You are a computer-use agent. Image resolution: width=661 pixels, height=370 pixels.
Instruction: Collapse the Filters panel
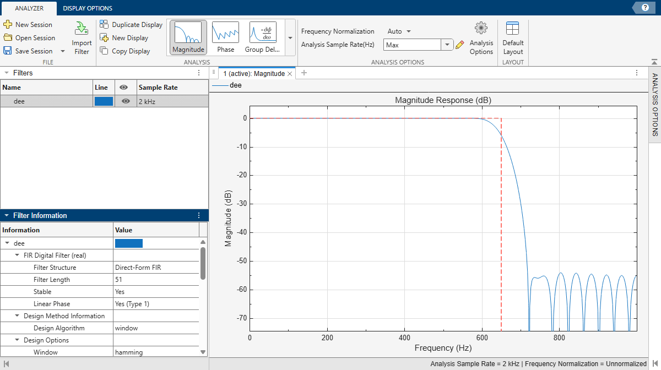pyautogui.click(x=6, y=73)
